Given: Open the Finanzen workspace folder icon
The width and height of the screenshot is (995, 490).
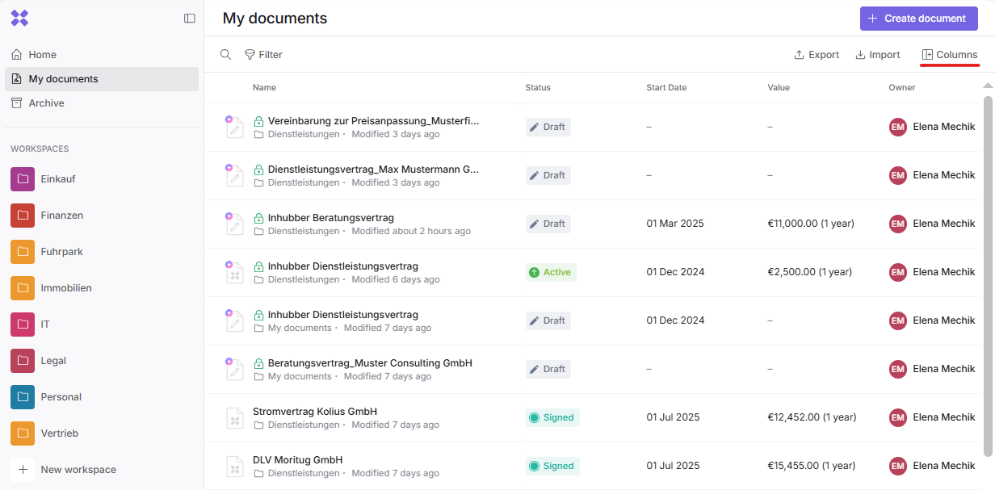Looking at the screenshot, I should pyautogui.click(x=23, y=216).
